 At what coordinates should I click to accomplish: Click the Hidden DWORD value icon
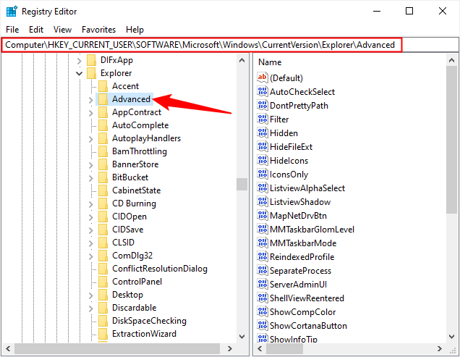coord(263,133)
